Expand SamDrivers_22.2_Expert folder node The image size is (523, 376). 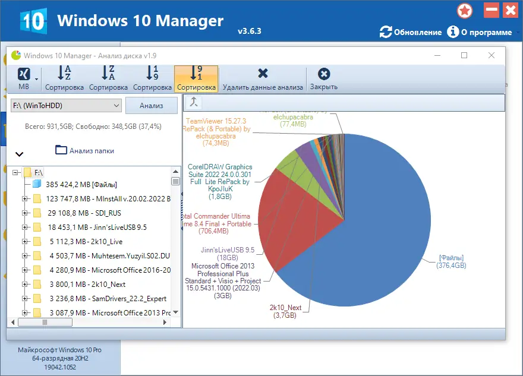tap(25, 298)
